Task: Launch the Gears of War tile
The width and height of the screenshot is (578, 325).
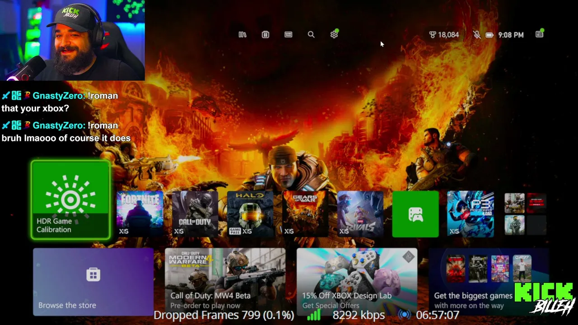Action: tap(305, 214)
